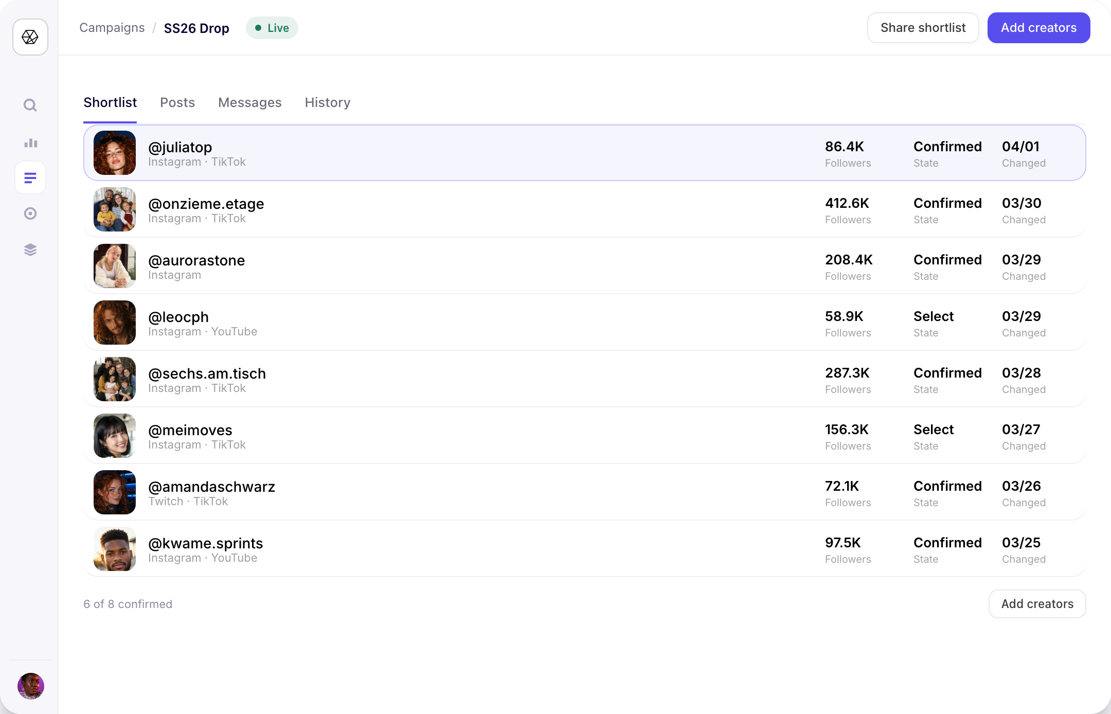Viewport: 1111px width, 714px height.
Task: Click the 6 of 8 confirmed text
Action: (x=128, y=604)
